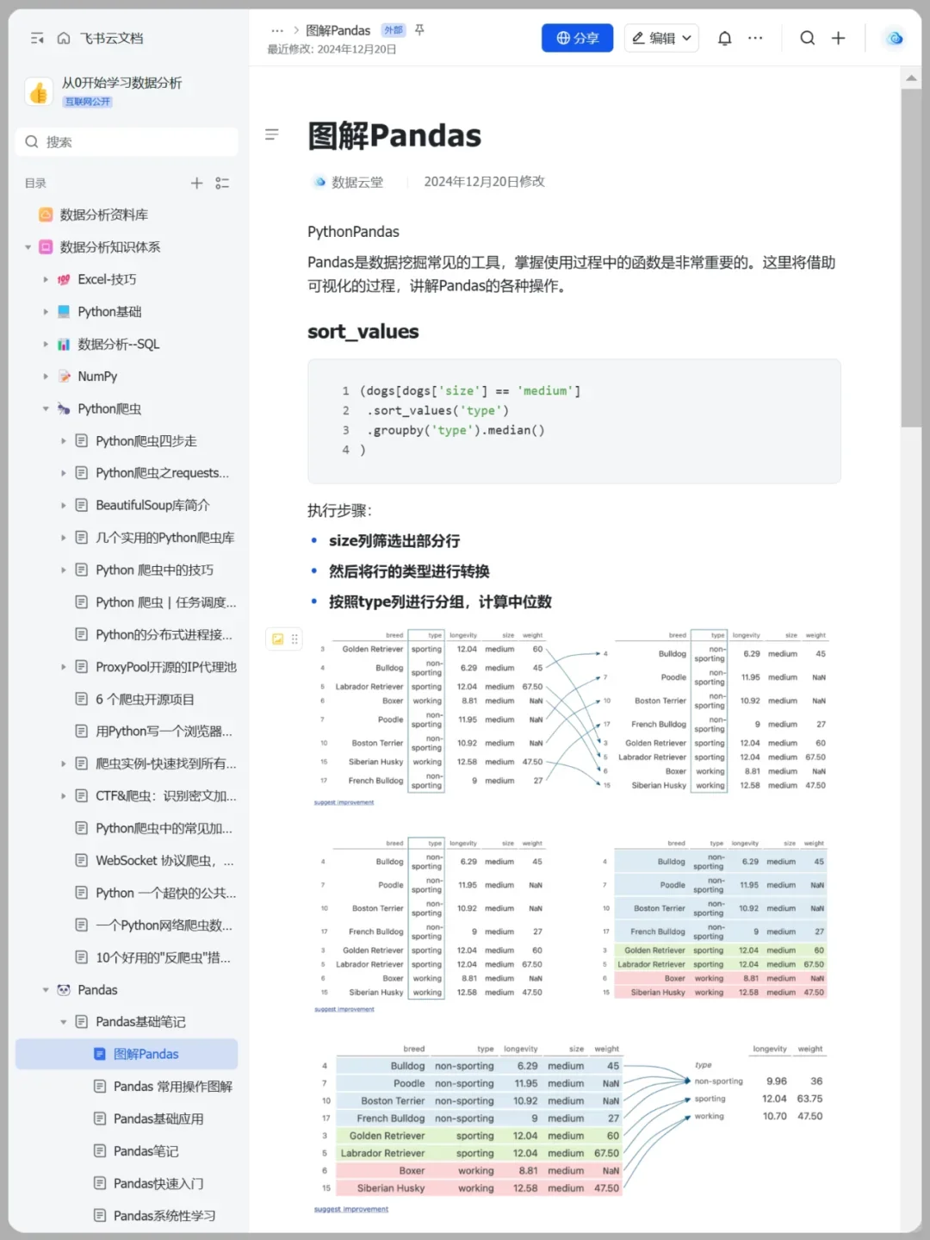The width and height of the screenshot is (930, 1240).
Task: Click the user avatar in the top right
Action: 894,38
